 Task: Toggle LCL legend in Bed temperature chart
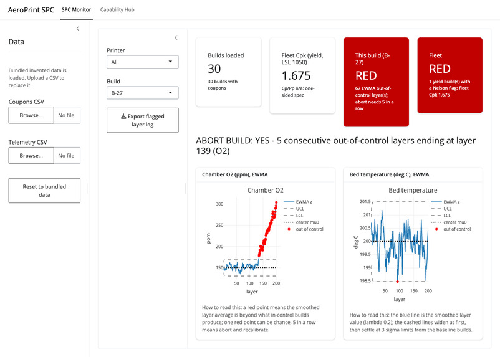(x=441, y=216)
